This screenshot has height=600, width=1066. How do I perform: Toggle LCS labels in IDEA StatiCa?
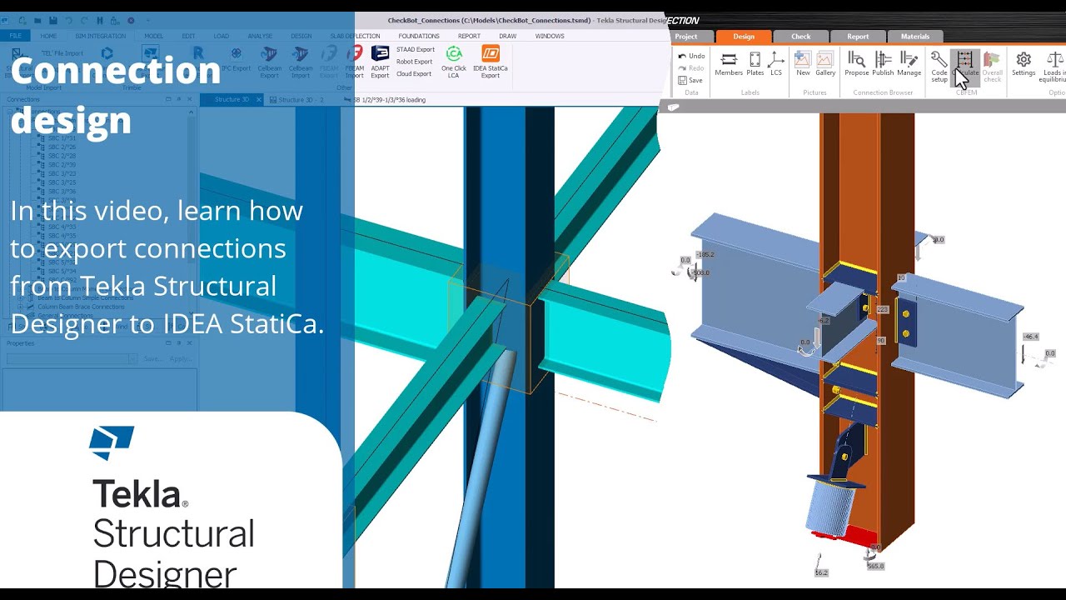coord(776,64)
